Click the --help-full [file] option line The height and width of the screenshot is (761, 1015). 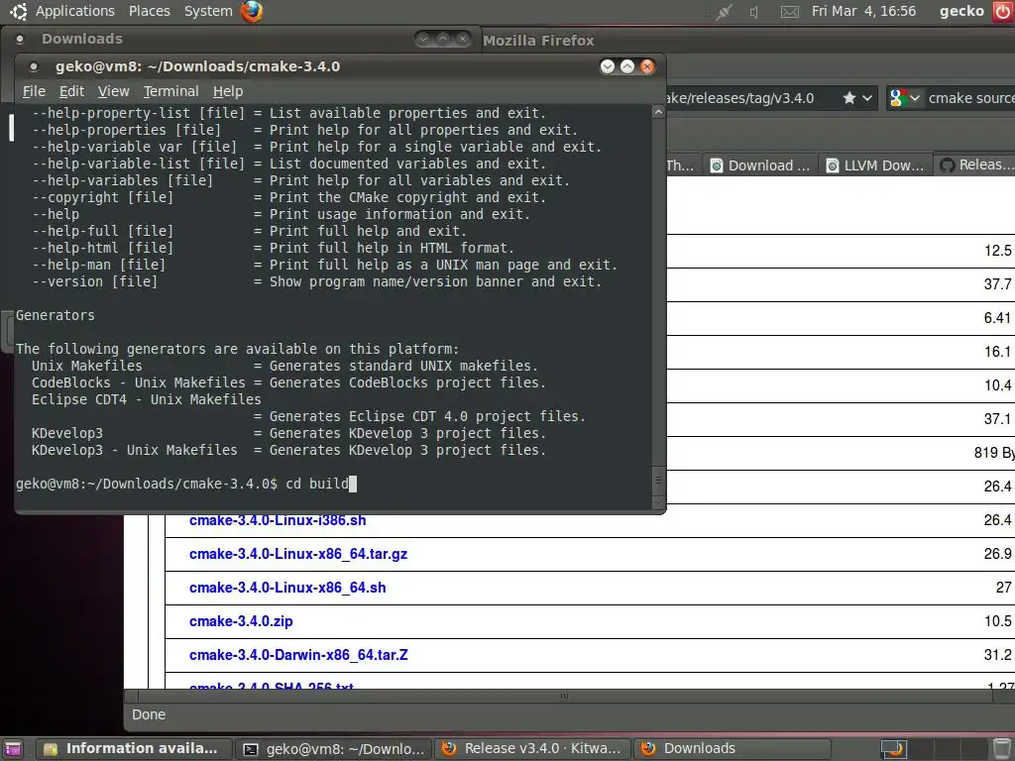tap(249, 231)
